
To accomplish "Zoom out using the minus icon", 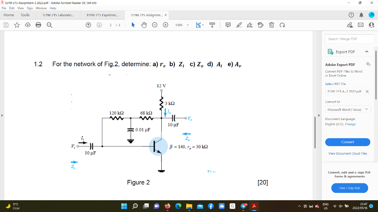I will tap(155, 25).
